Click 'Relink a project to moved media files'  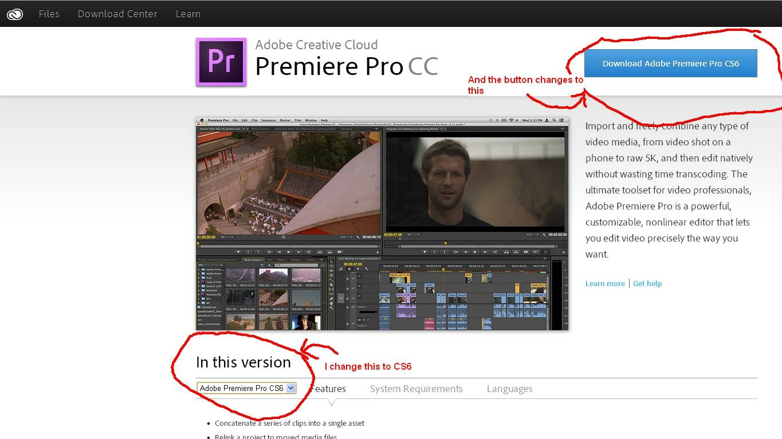pos(276,436)
